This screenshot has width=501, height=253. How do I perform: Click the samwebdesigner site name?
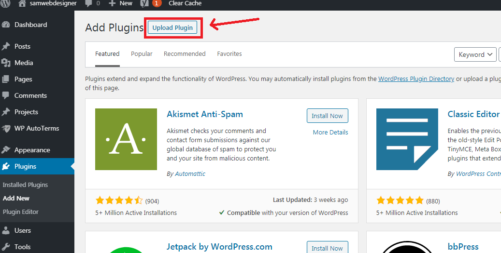(53, 3)
